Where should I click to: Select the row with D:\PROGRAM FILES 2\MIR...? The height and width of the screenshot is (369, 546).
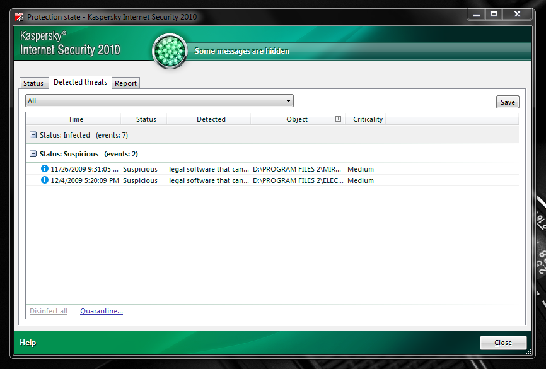[x=272, y=169]
